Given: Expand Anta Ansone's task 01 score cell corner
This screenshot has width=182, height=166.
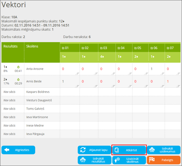Looking at the screenshot, I should (x=78, y=73).
